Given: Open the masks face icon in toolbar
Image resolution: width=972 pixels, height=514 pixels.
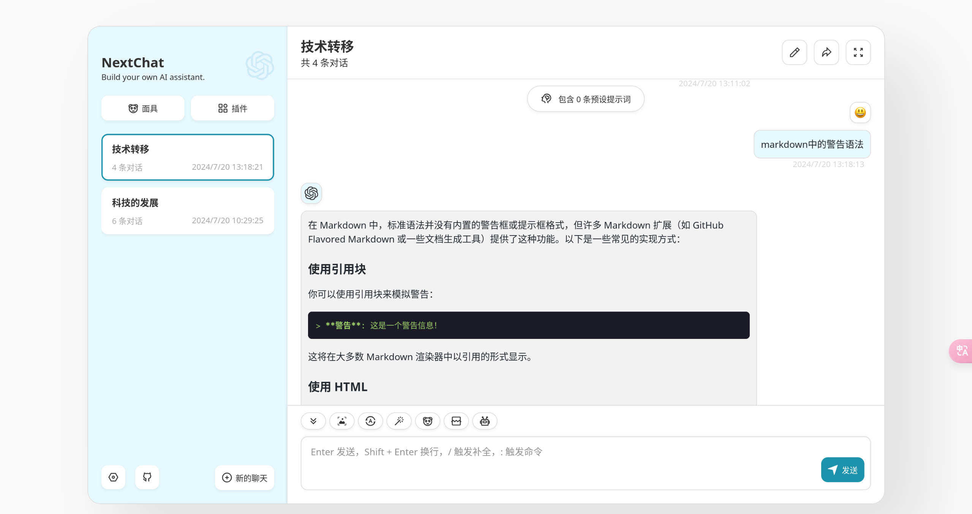Looking at the screenshot, I should click(427, 421).
